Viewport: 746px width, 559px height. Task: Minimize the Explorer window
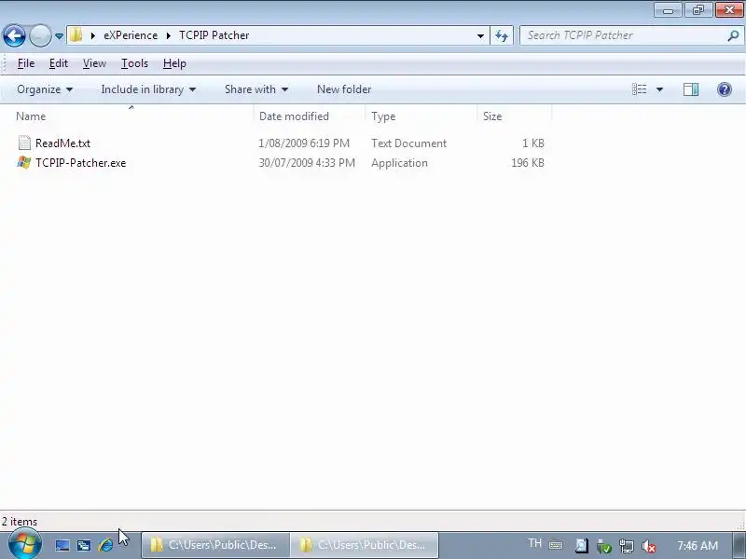[668, 10]
